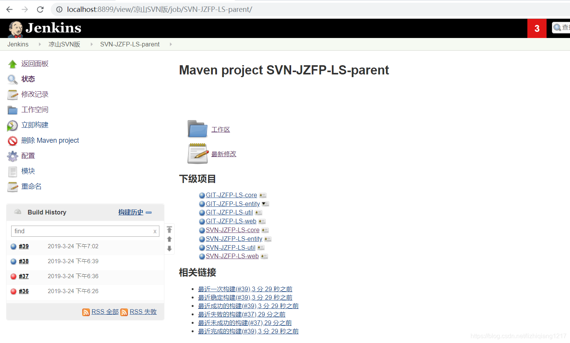This screenshot has height=343, width=570.
Task: Open the GIT-JZFP-LS-core project link
Action: point(231,195)
